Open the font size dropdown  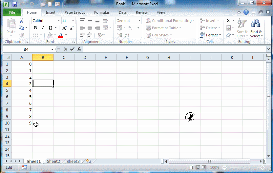(x=73, y=21)
